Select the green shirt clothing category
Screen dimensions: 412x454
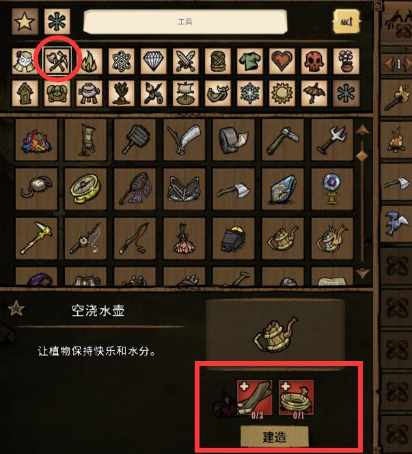coord(250,61)
